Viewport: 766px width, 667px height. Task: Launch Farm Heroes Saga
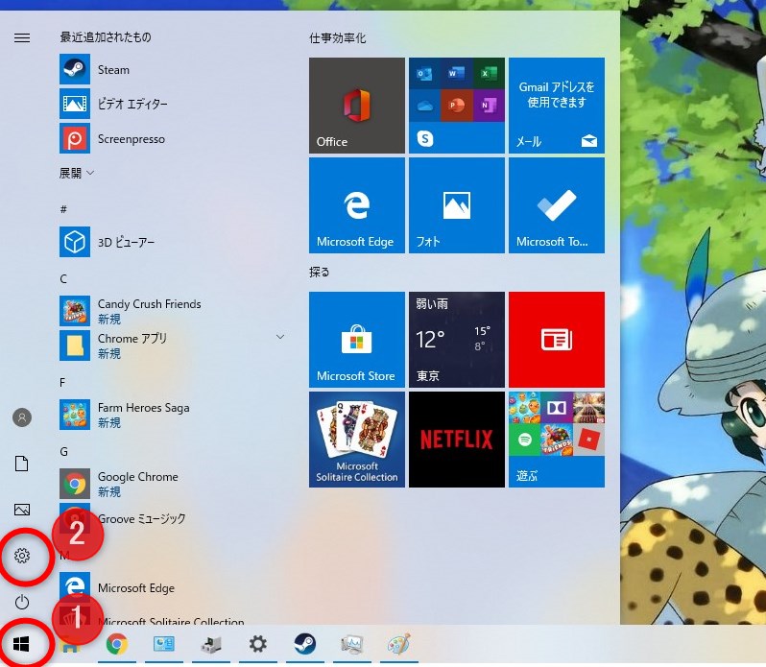coord(171,415)
